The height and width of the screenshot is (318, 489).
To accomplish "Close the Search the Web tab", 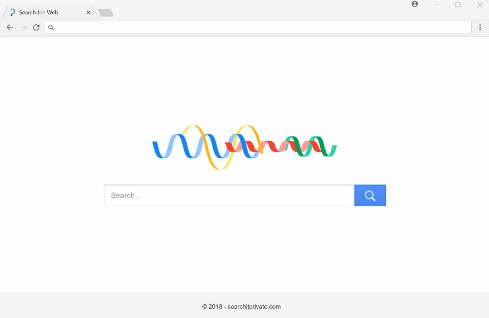I will click(x=88, y=13).
